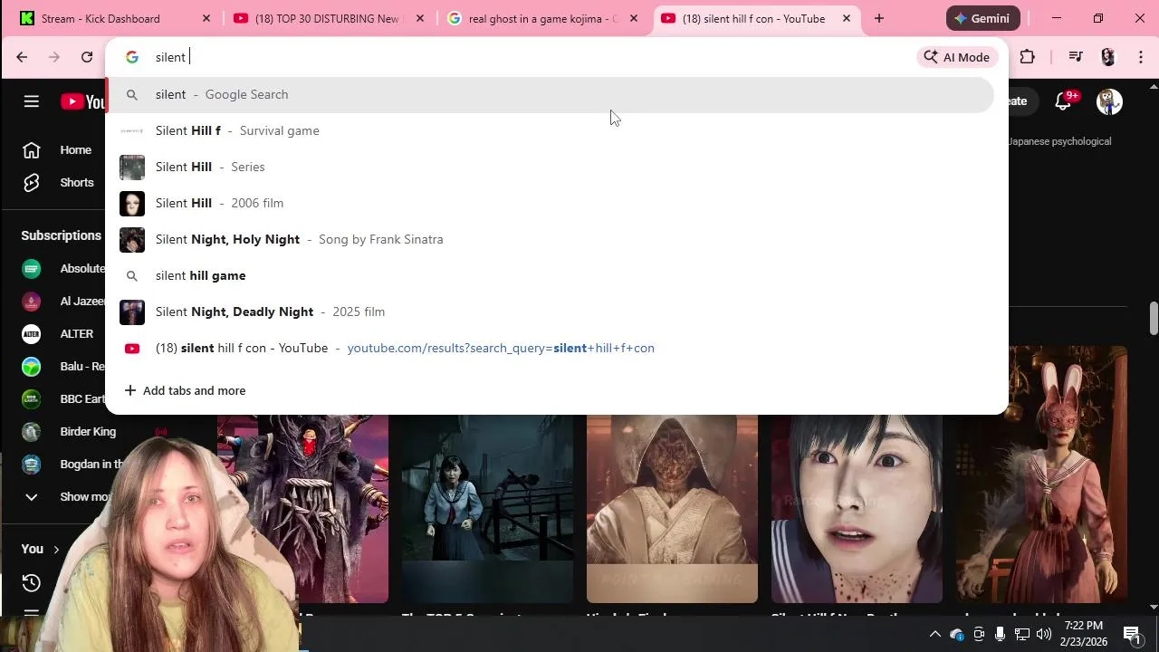Viewport: 1159px width, 652px height.
Task: Select 'Silent Night, Deadly Night' 2025 film
Action: [550, 312]
